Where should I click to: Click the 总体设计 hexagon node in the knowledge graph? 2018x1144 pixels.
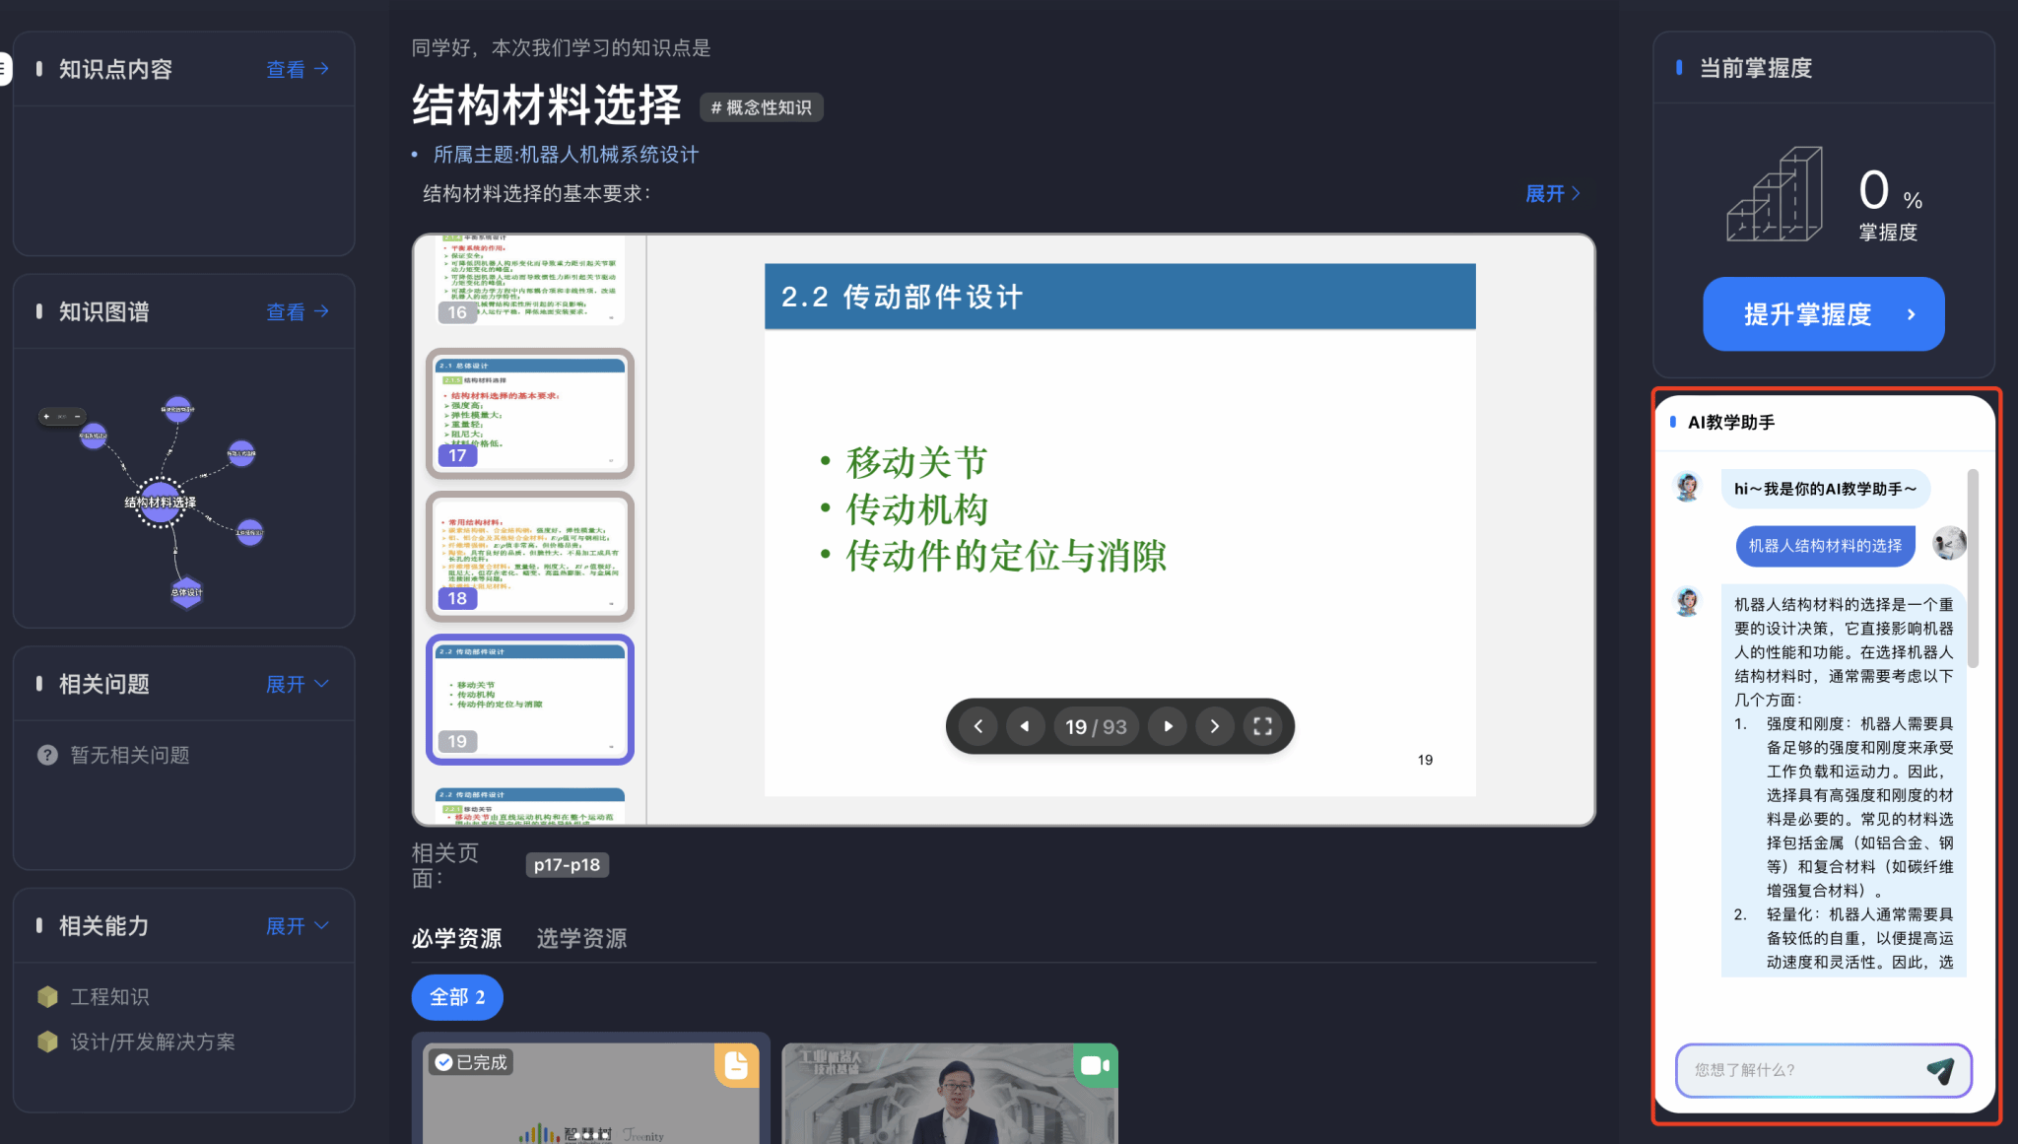[186, 592]
